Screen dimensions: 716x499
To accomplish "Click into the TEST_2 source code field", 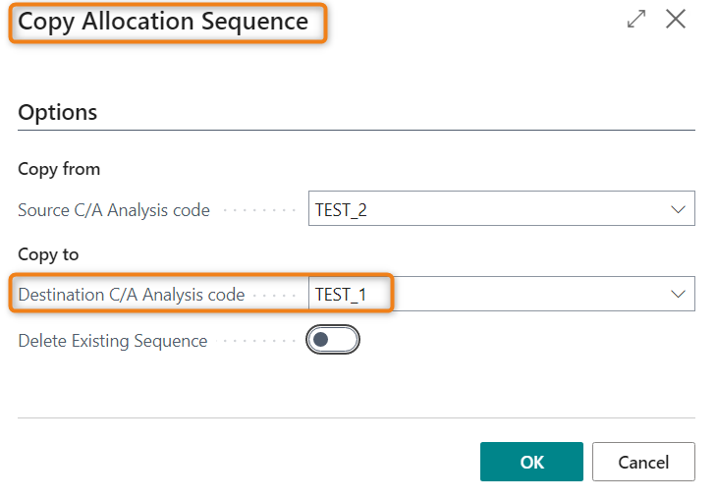I will click(501, 208).
